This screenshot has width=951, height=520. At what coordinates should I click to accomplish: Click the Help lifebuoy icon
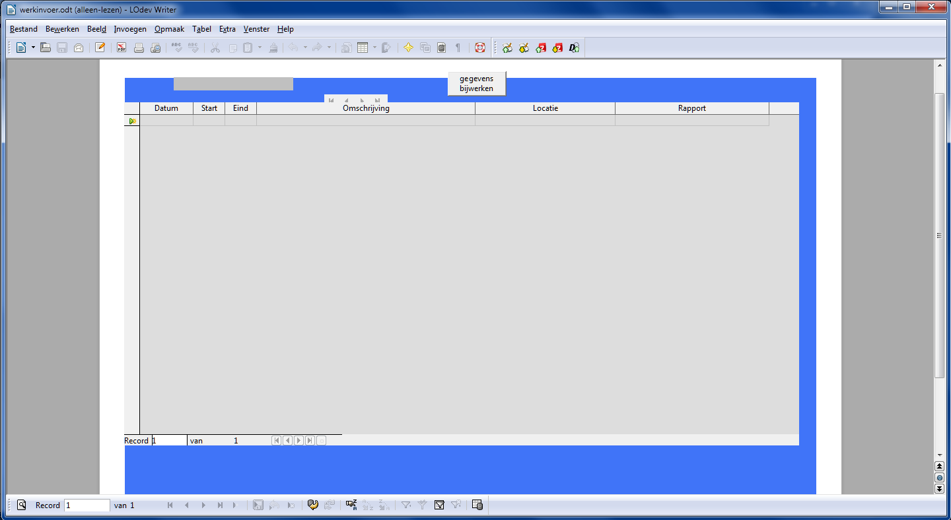click(480, 48)
